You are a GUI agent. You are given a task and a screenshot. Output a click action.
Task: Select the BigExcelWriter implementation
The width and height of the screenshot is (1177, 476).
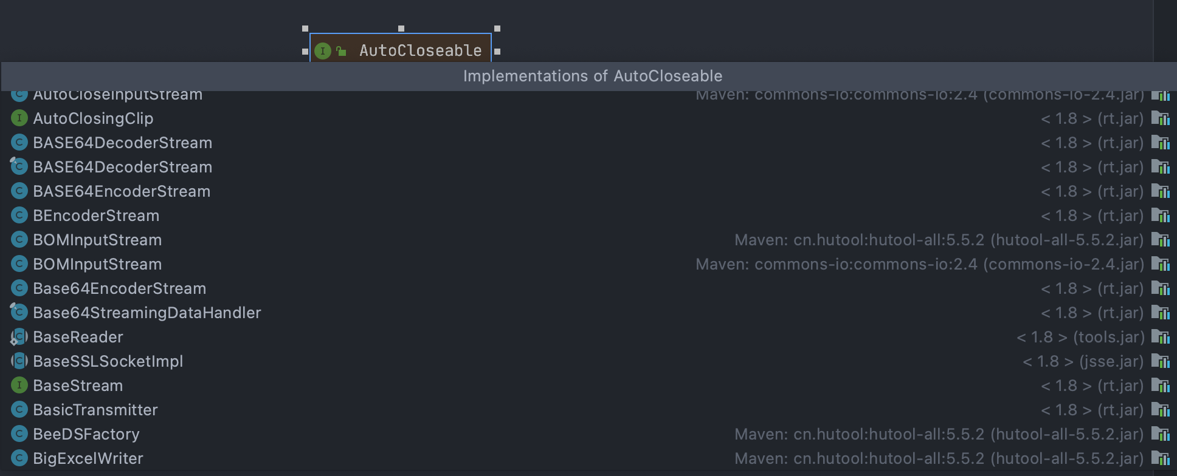[x=588, y=458]
